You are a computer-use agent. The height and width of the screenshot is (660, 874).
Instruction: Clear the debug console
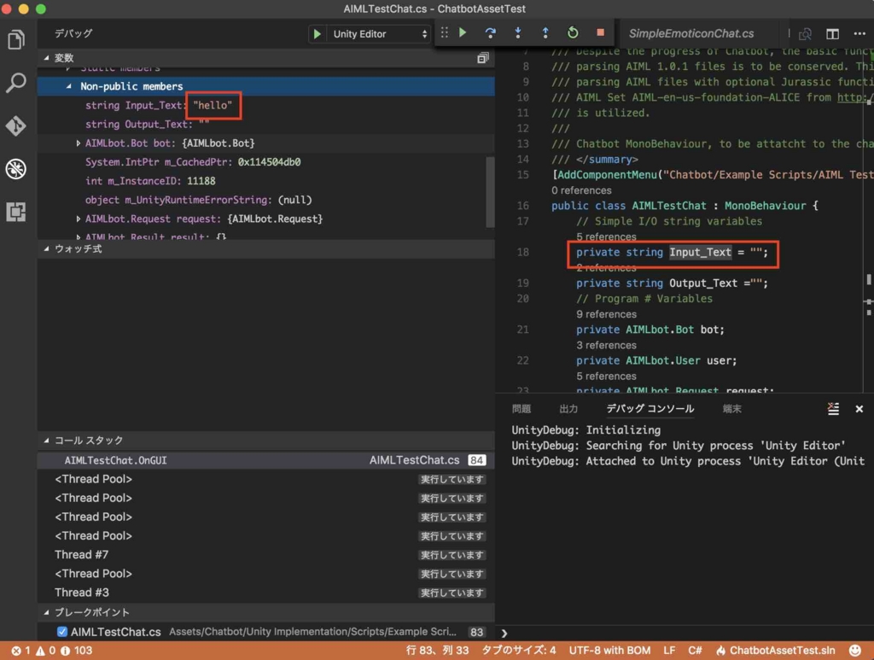click(833, 409)
